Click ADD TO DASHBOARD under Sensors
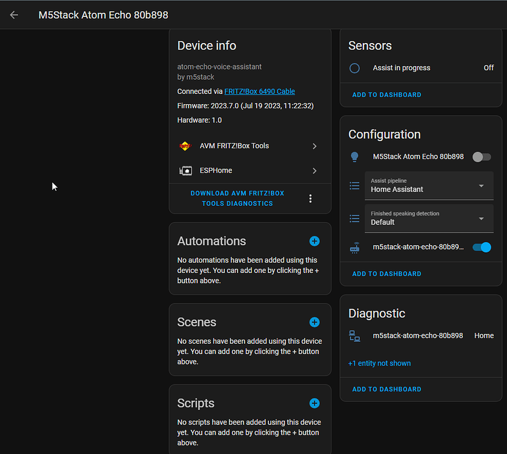The width and height of the screenshot is (507, 454). tap(386, 94)
